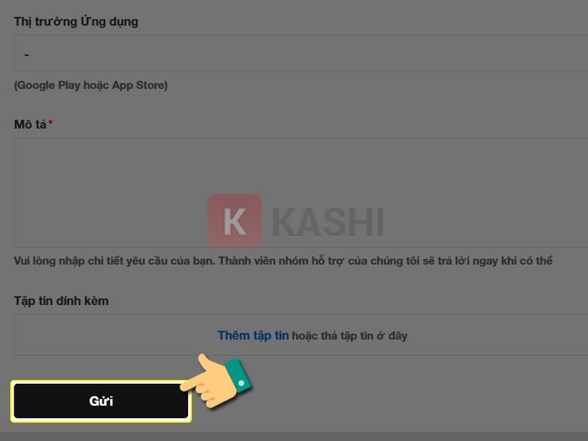Open the Thêm tập tin link

tap(253, 335)
